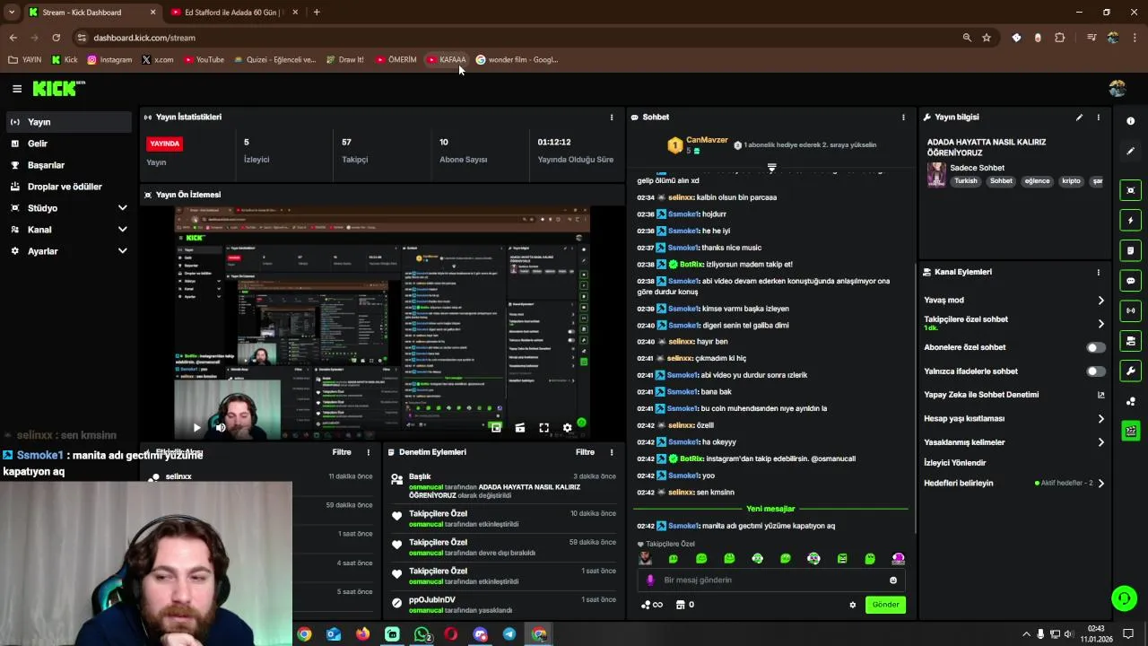Image resolution: width=1148 pixels, height=646 pixels.
Task: Toggle the chat bubble widget in the right rail
Action: (1130, 281)
